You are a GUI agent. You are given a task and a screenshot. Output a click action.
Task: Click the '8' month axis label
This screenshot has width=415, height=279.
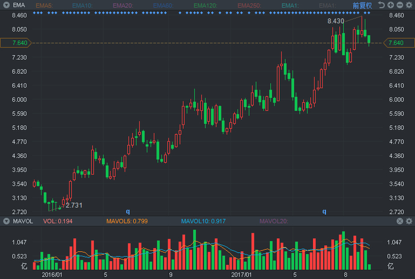346,275
